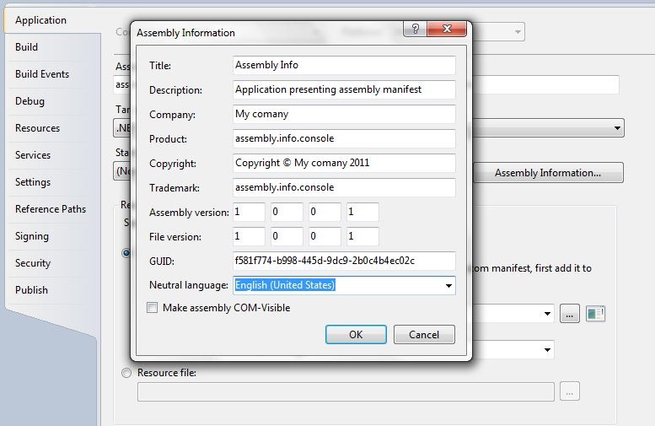Click the disabled ellipsis button beside Resource file field
This screenshot has width=655, height=426.
570,391
